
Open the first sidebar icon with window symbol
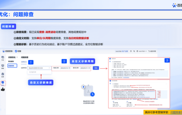point(3,57)
